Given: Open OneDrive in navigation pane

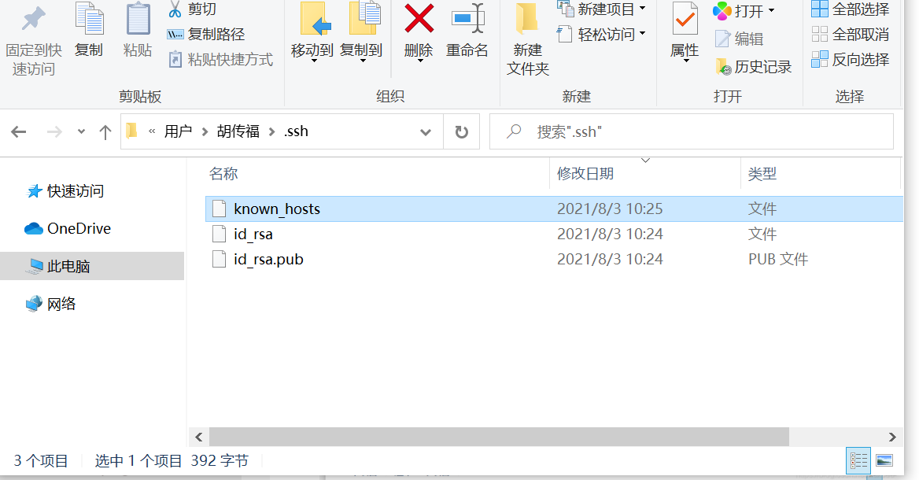Looking at the screenshot, I should pyautogui.click(x=68, y=228).
